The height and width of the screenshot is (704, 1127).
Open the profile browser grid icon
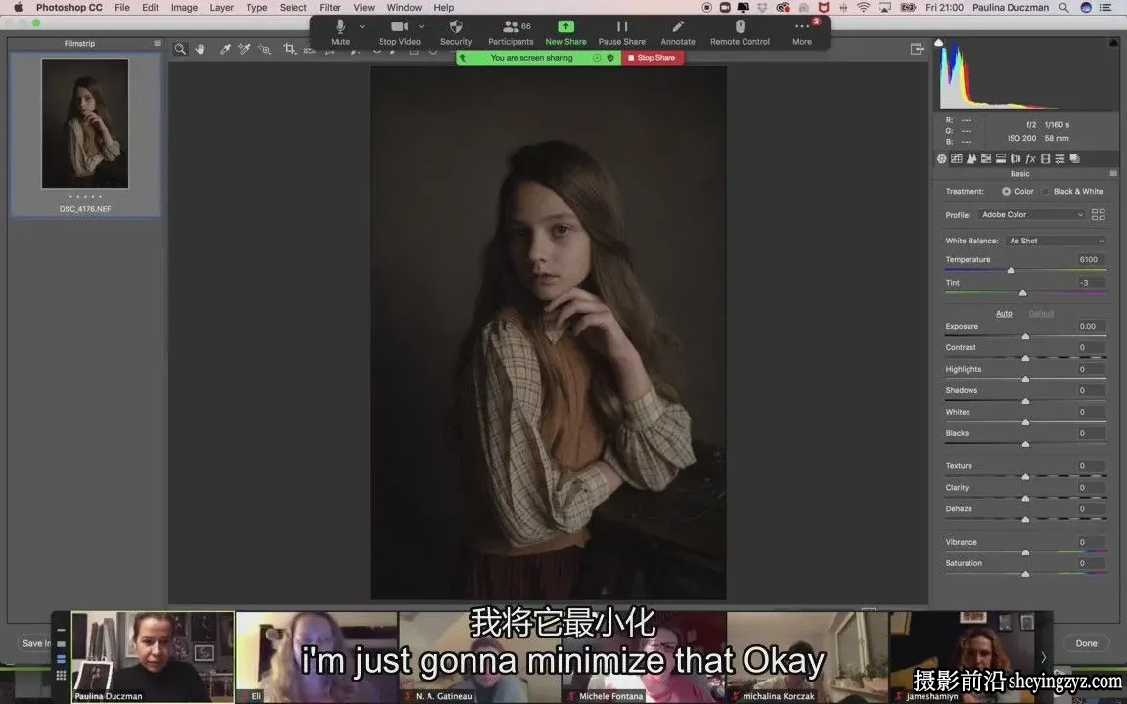click(x=1099, y=215)
